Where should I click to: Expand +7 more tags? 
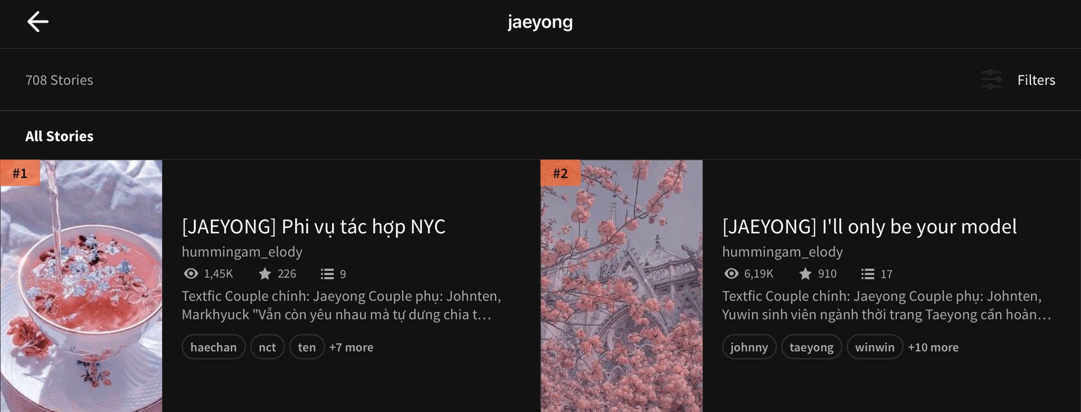351,347
